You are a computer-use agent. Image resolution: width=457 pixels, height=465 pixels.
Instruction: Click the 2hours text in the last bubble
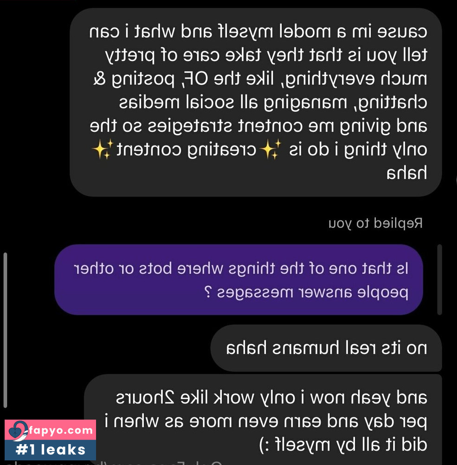coord(145,397)
